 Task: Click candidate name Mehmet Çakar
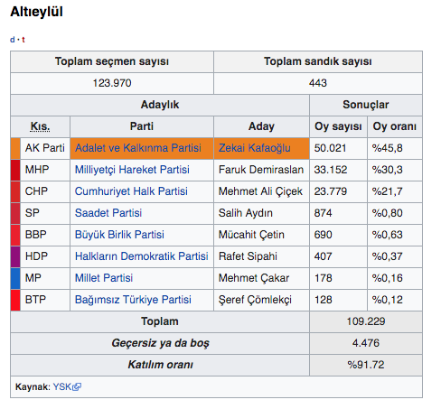(x=254, y=278)
